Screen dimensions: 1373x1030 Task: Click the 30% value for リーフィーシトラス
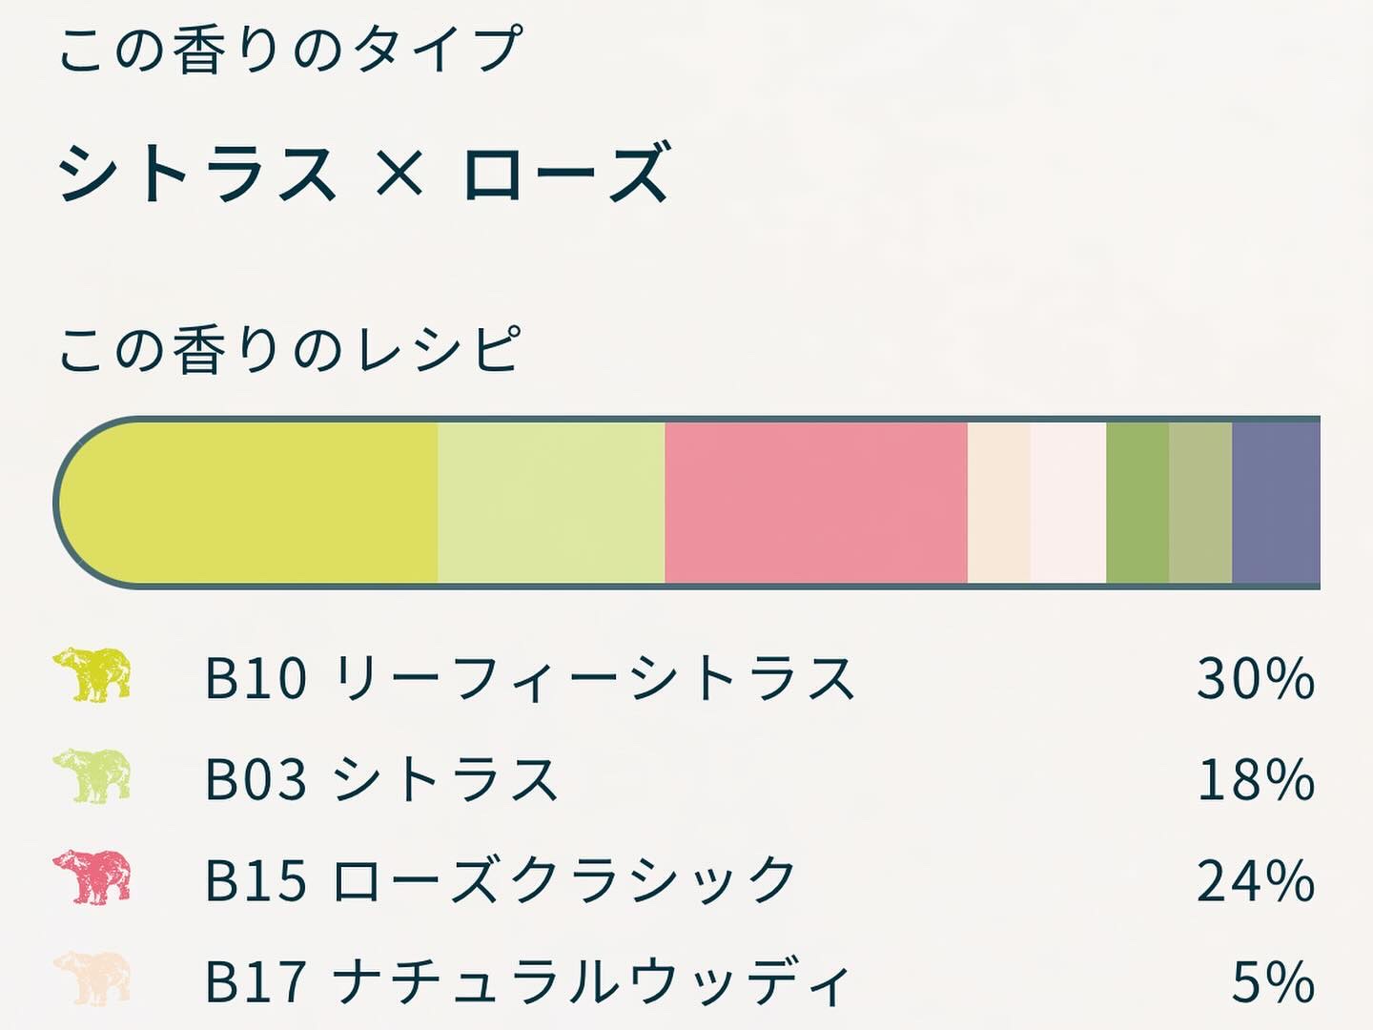(x=1256, y=679)
